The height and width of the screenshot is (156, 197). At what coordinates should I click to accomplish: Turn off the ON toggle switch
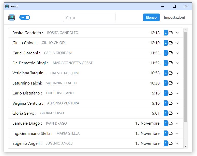tap(25, 17)
